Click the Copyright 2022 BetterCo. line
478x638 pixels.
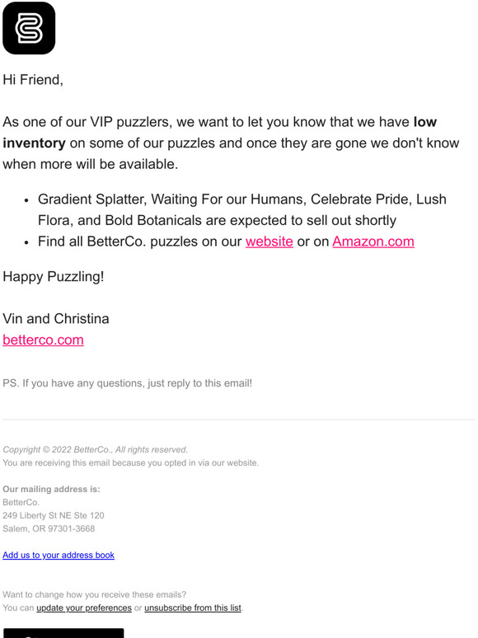point(96,449)
